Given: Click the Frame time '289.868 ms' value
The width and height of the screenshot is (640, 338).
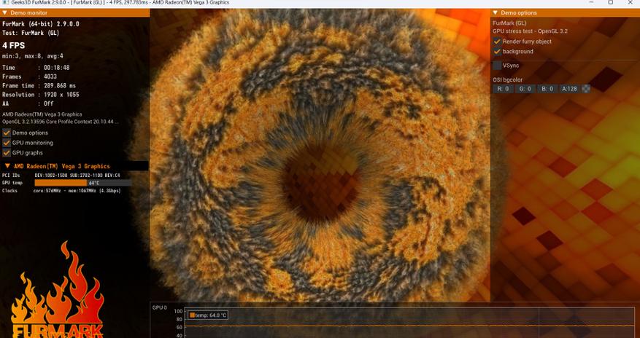Looking at the screenshot, I should [60, 85].
